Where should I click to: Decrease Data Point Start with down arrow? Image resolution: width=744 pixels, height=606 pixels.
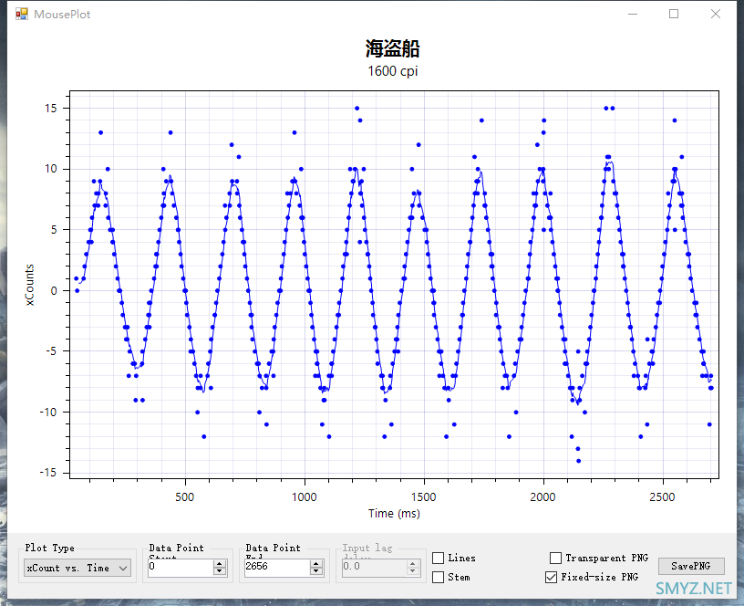point(220,571)
